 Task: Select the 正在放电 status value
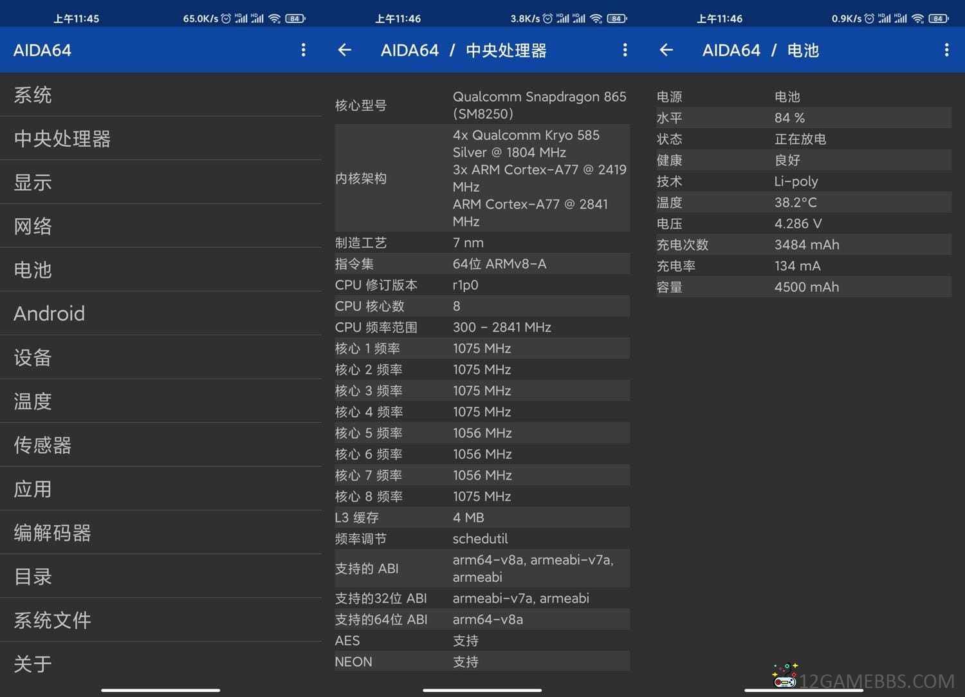pyautogui.click(x=800, y=139)
